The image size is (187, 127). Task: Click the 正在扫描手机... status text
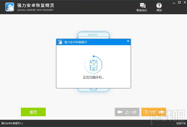(x=94, y=77)
